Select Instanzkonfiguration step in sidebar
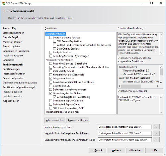Screen dimensions: 166x156 (14, 74)
